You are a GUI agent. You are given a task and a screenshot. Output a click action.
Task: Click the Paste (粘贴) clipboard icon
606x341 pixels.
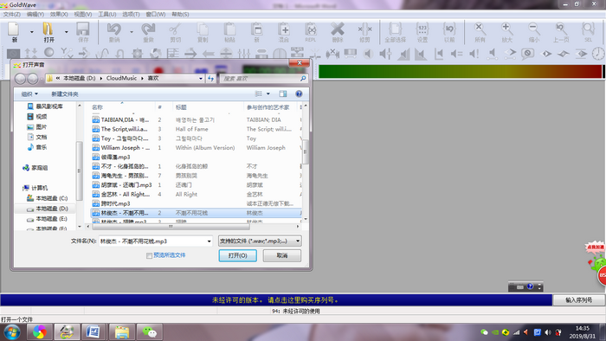(x=229, y=32)
